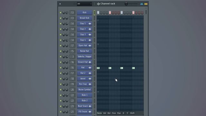
Task: Open the Ride 2 channel button
Action: point(84,101)
